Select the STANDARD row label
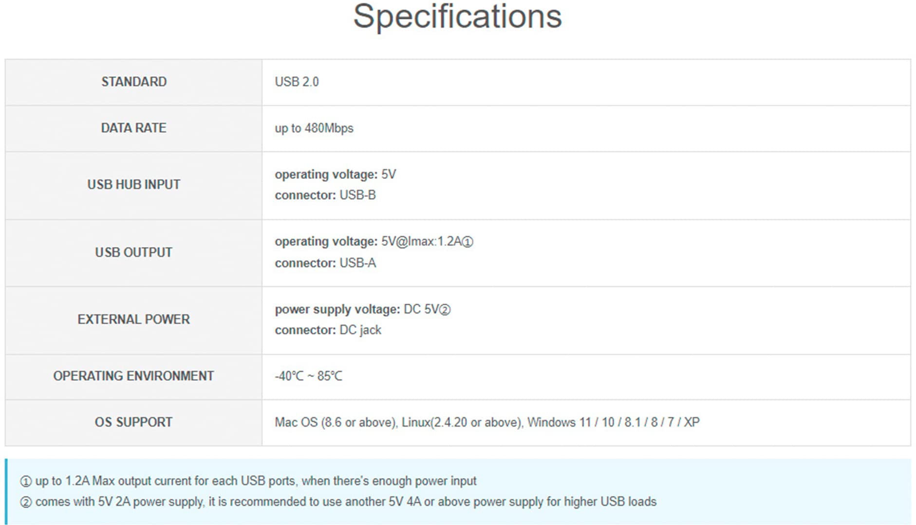 click(x=134, y=82)
